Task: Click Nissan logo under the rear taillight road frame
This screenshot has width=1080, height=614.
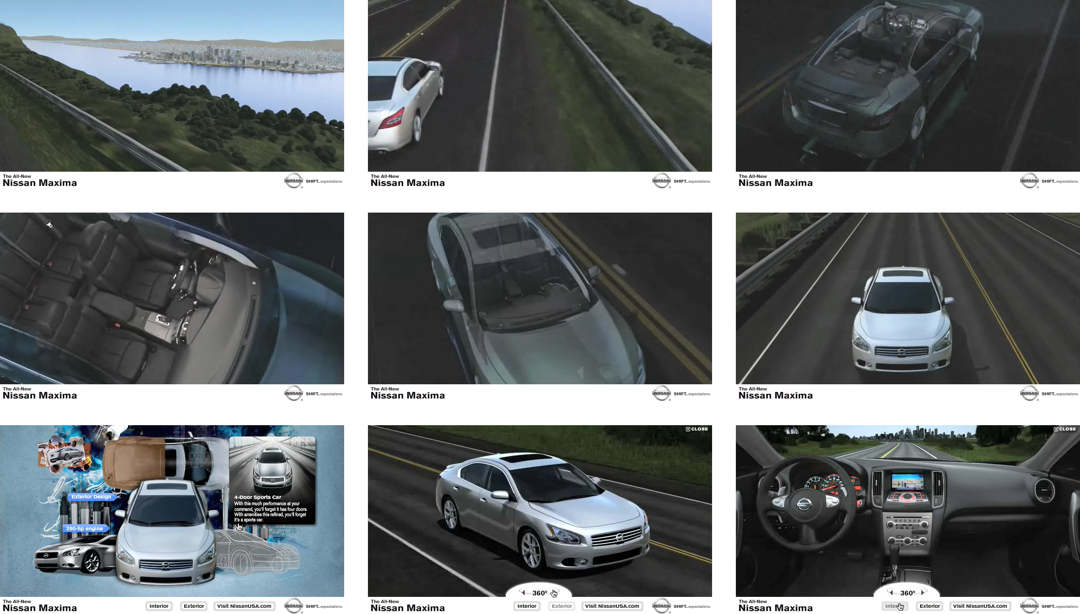Action: [662, 181]
